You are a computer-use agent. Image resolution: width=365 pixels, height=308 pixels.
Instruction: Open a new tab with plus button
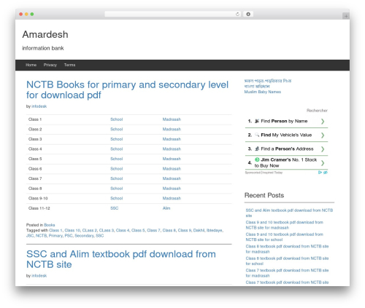tap(346, 16)
